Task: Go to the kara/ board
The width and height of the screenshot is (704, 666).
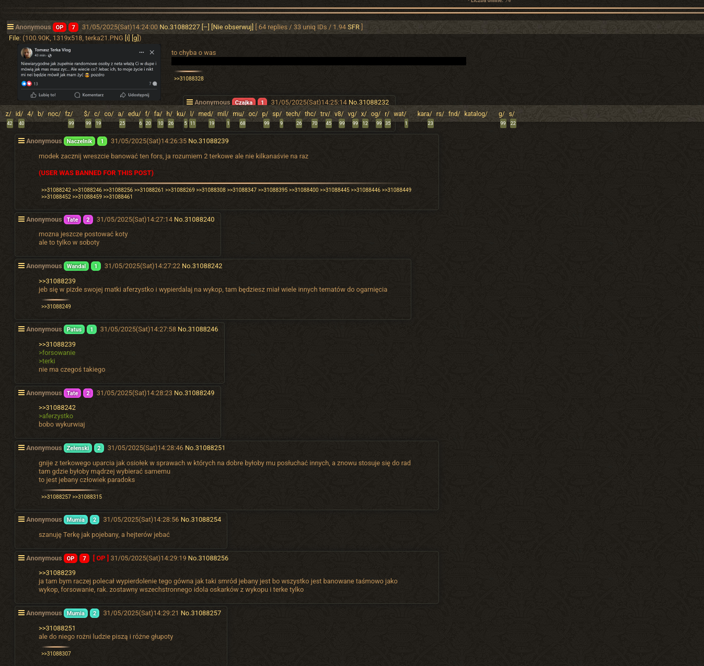Action: [x=424, y=114]
